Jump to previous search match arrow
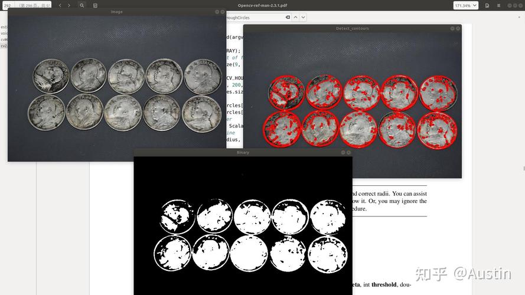The height and width of the screenshot is (295, 525). click(x=295, y=17)
